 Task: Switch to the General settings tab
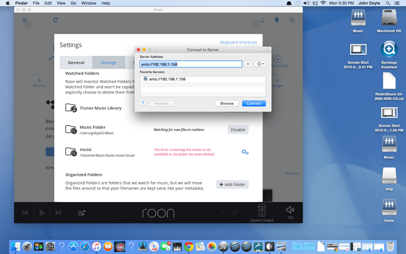pos(76,62)
